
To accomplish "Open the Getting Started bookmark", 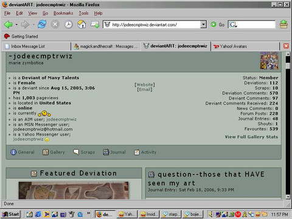I will (21, 36).
